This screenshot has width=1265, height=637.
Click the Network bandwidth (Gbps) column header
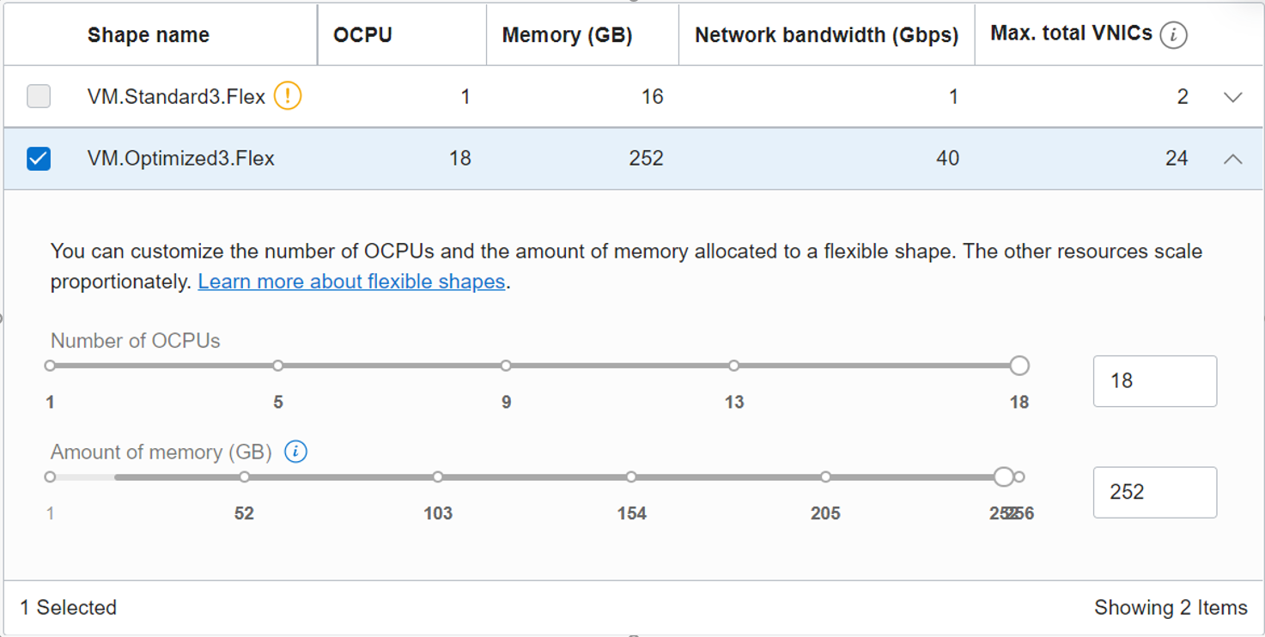tap(826, 35)
